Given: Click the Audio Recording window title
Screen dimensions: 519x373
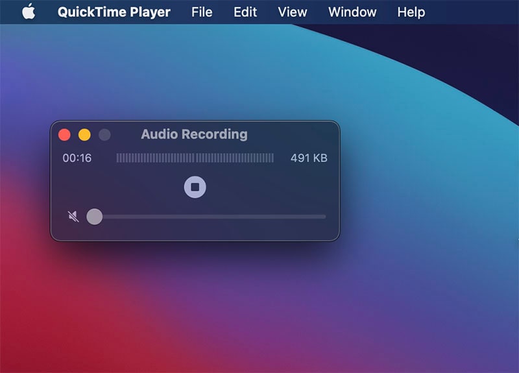Looking at the screenshot, I should (194, 134).
